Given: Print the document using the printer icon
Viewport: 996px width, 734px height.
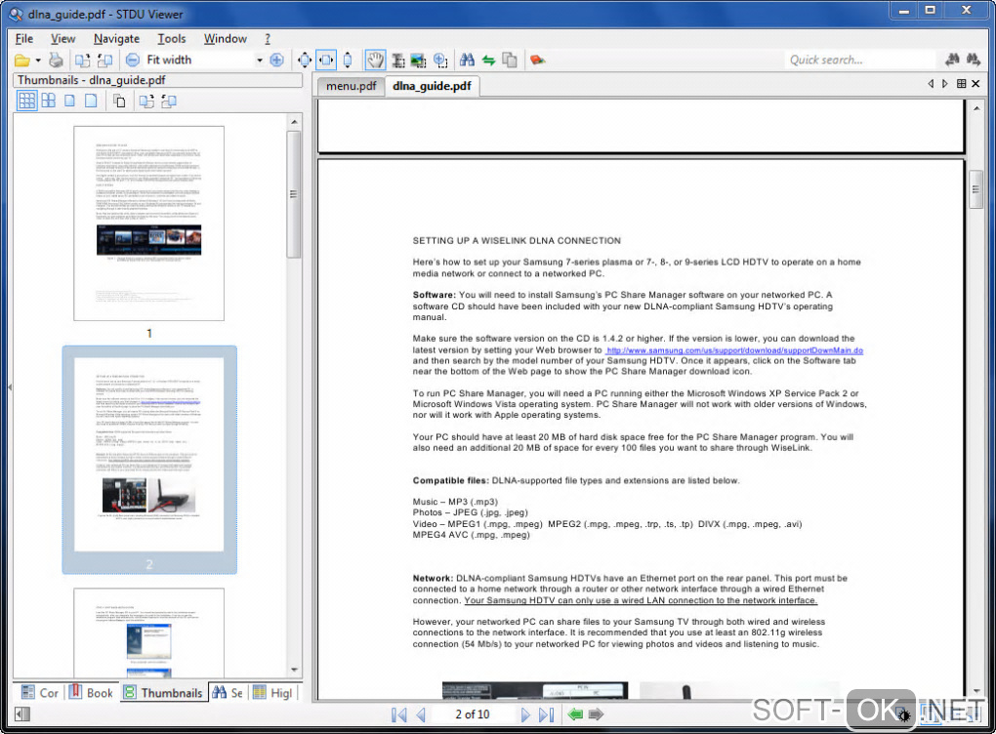Looking at the screenshot, I should tap(56, 61).
